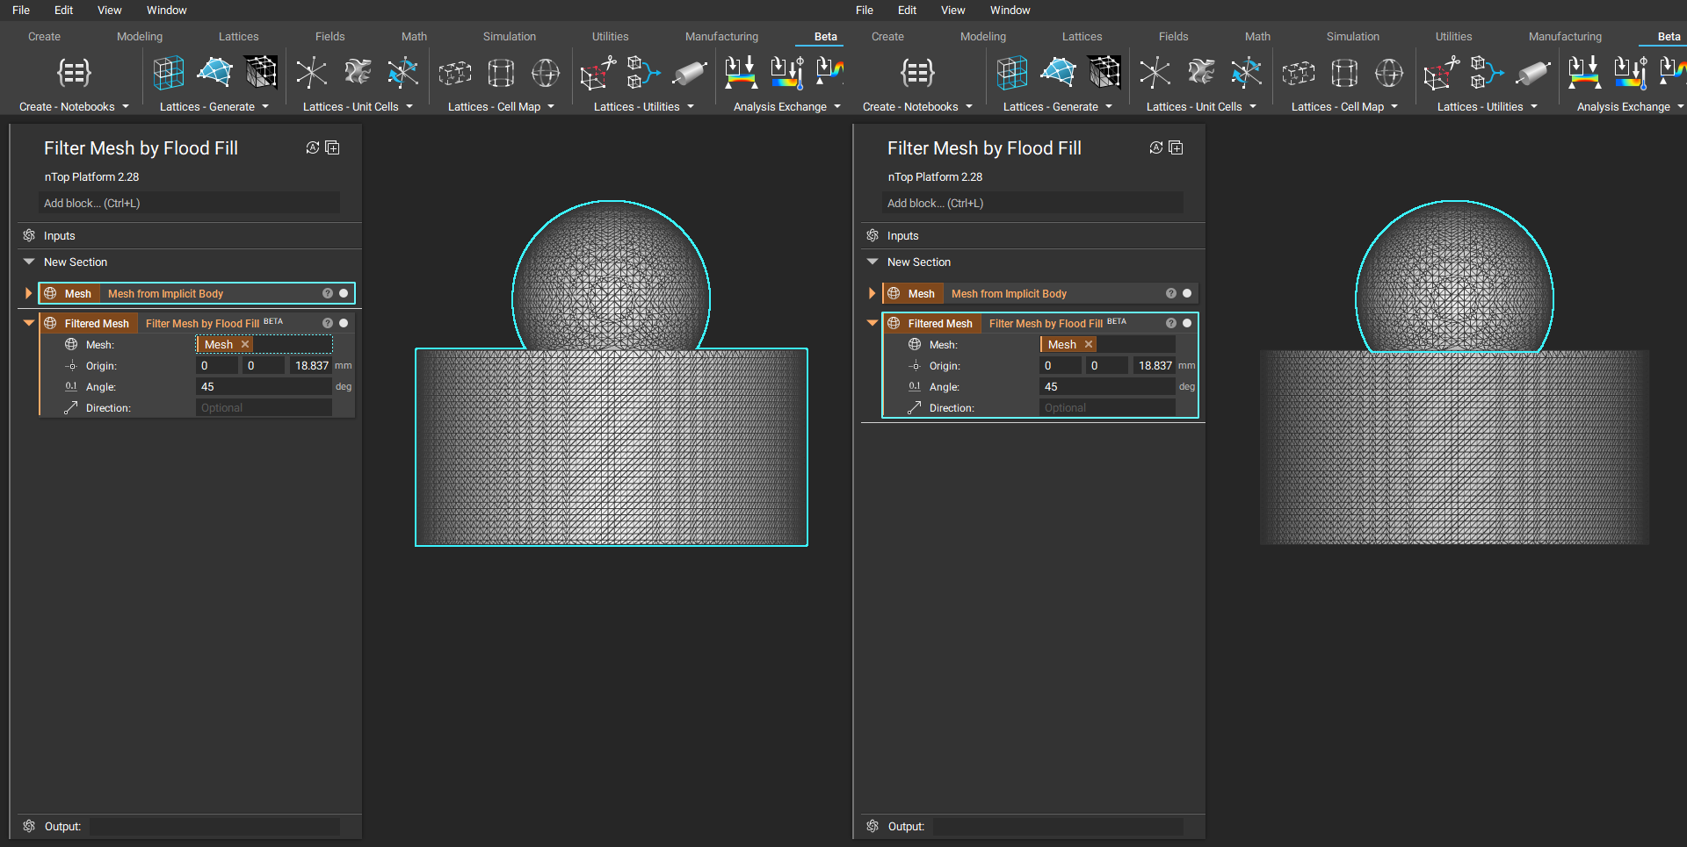Toggle Filtered Mesh visibility dot, left window
Viewport: 1687px width, 847px height.
click(x=344, y=323)
